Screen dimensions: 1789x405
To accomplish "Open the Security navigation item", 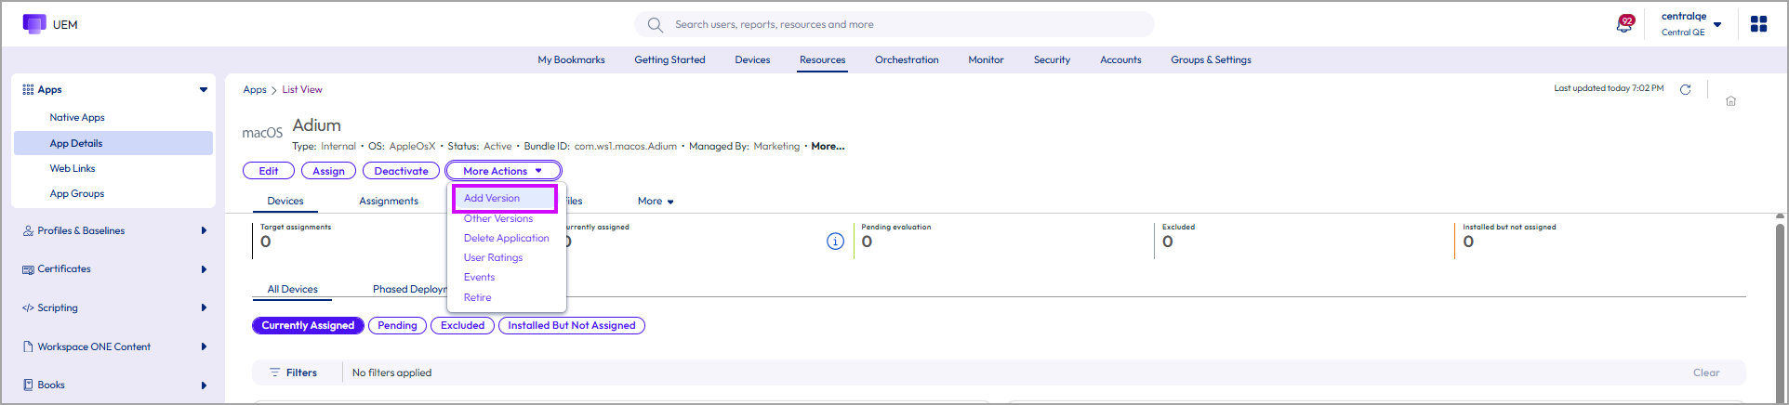I will (1052, 59).
